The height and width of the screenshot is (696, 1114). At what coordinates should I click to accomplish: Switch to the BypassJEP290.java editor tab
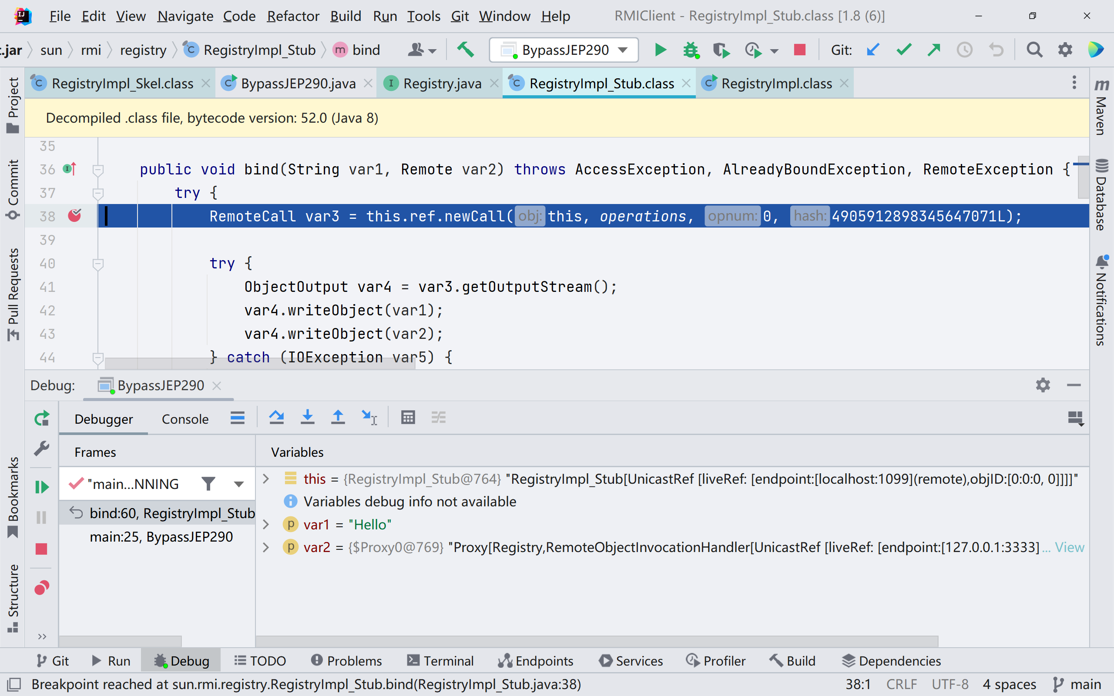click(x=298, y=84)
